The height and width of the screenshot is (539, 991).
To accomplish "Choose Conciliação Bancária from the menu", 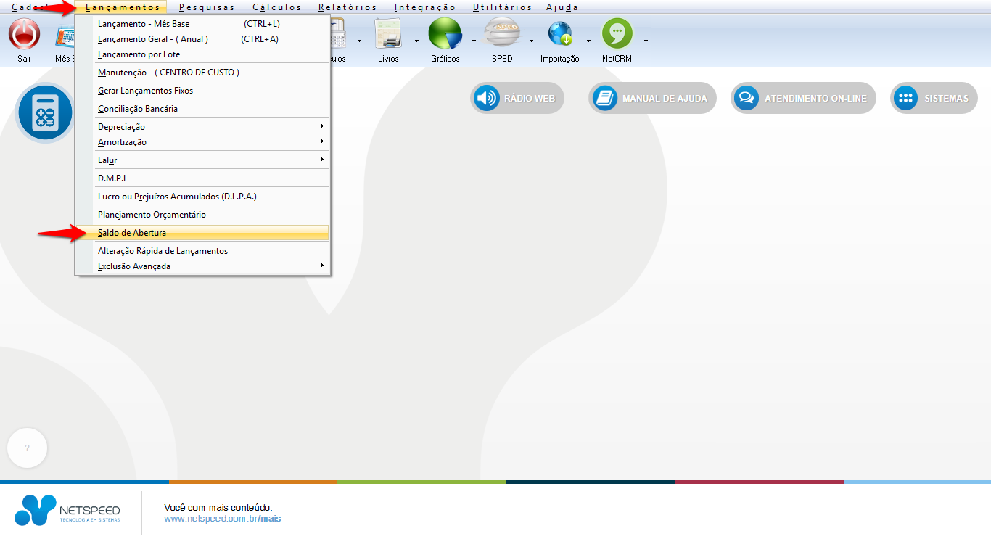I will pyautogui.click(x=138, y=109).
